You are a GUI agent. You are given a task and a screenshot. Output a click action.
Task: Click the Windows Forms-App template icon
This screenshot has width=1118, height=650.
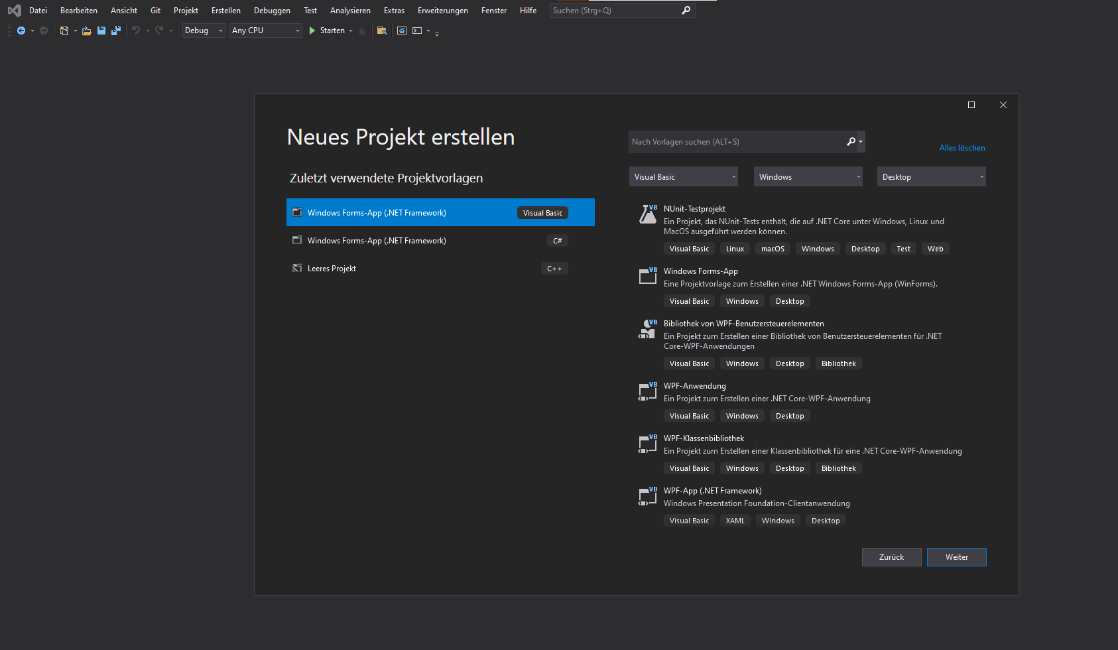pyautogui.click(x=648, y=276)
